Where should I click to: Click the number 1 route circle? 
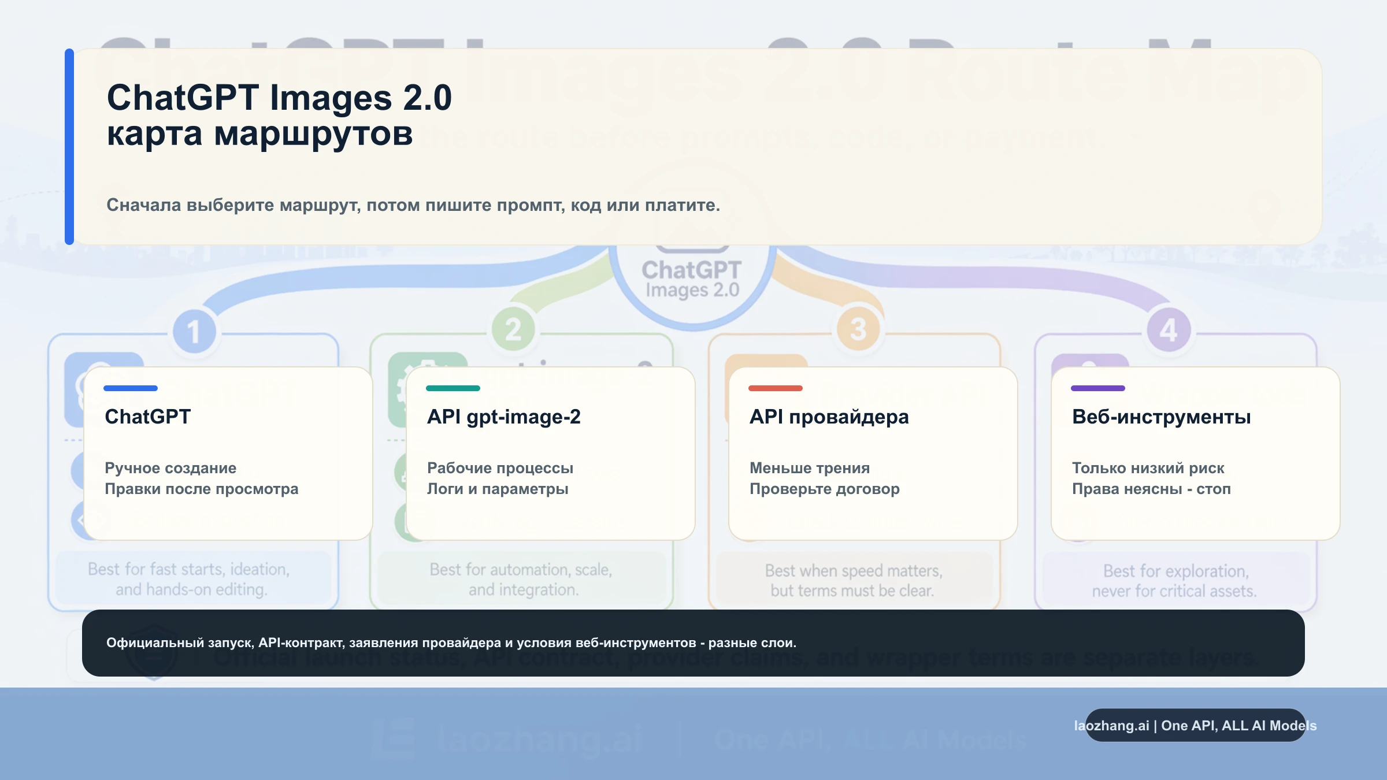pos(194,332)
